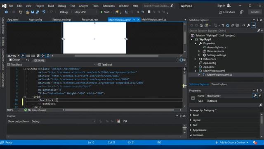Click the ADMIN button
This screenshot has height=149, width=264.
(255, 12)
